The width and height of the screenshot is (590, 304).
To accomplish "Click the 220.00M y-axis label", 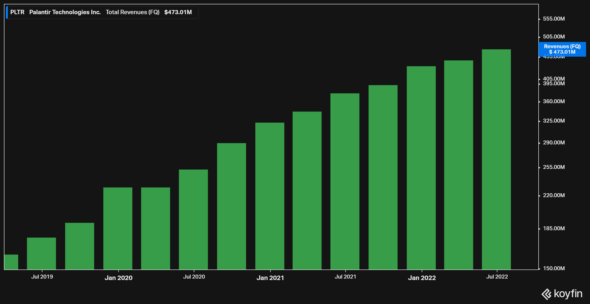I will coord(554,195).
